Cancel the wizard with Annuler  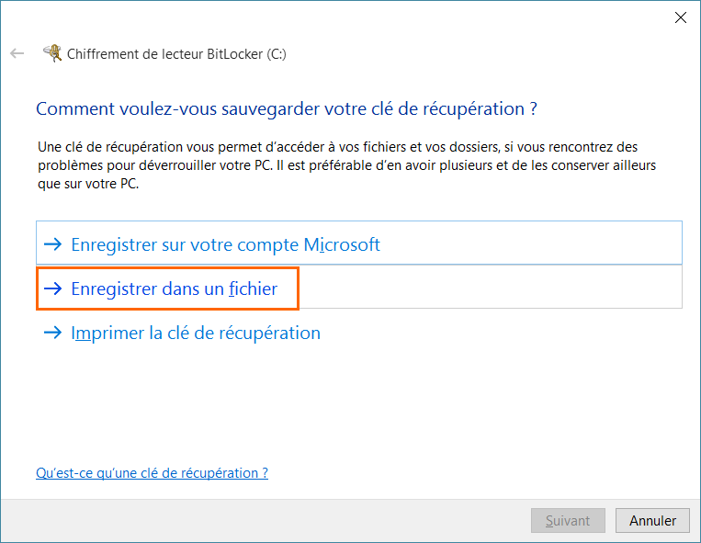652,521
